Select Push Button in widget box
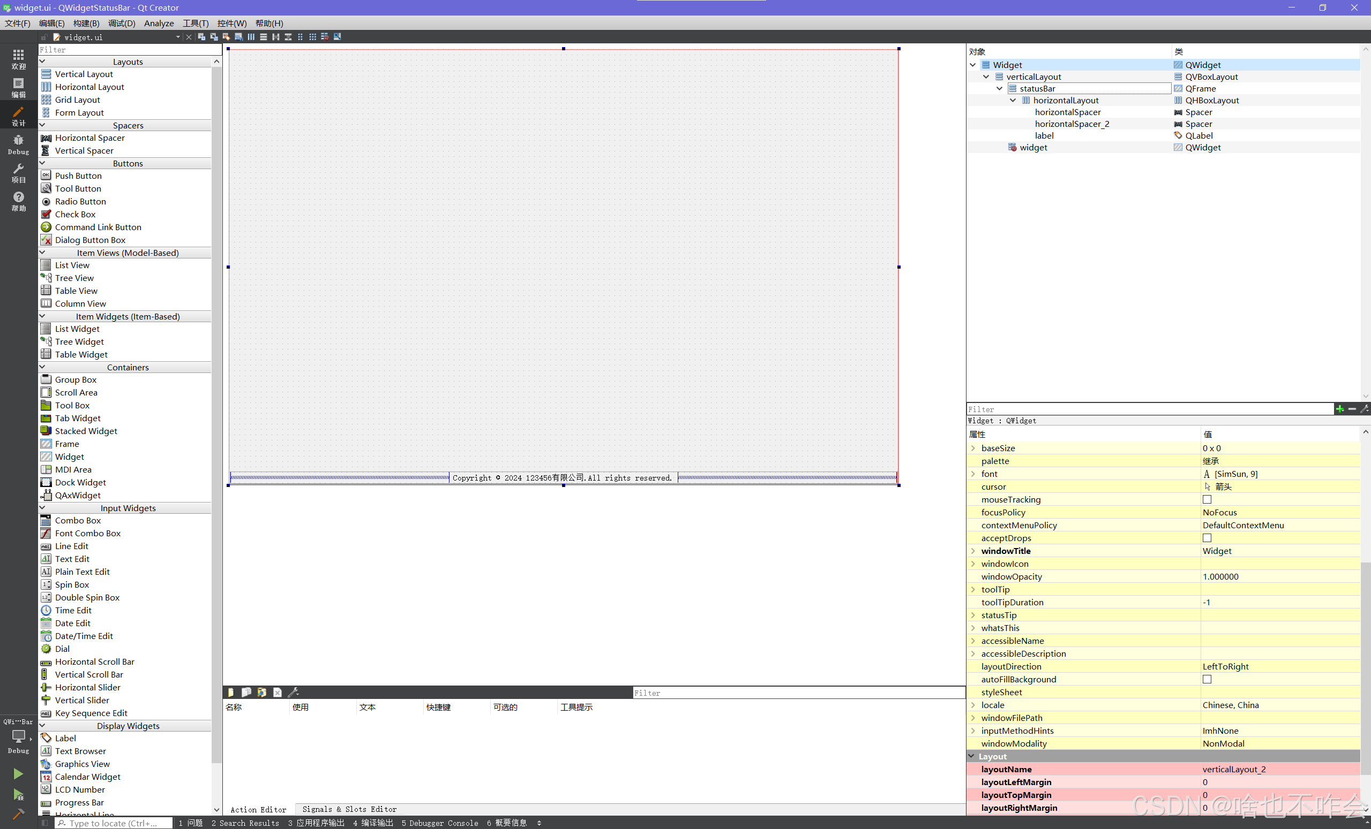The width and height of the screenshot is (1371, 829). 78,176
